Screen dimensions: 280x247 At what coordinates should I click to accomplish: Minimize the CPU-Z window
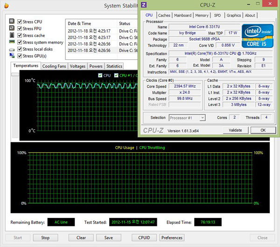coord(248,4)
